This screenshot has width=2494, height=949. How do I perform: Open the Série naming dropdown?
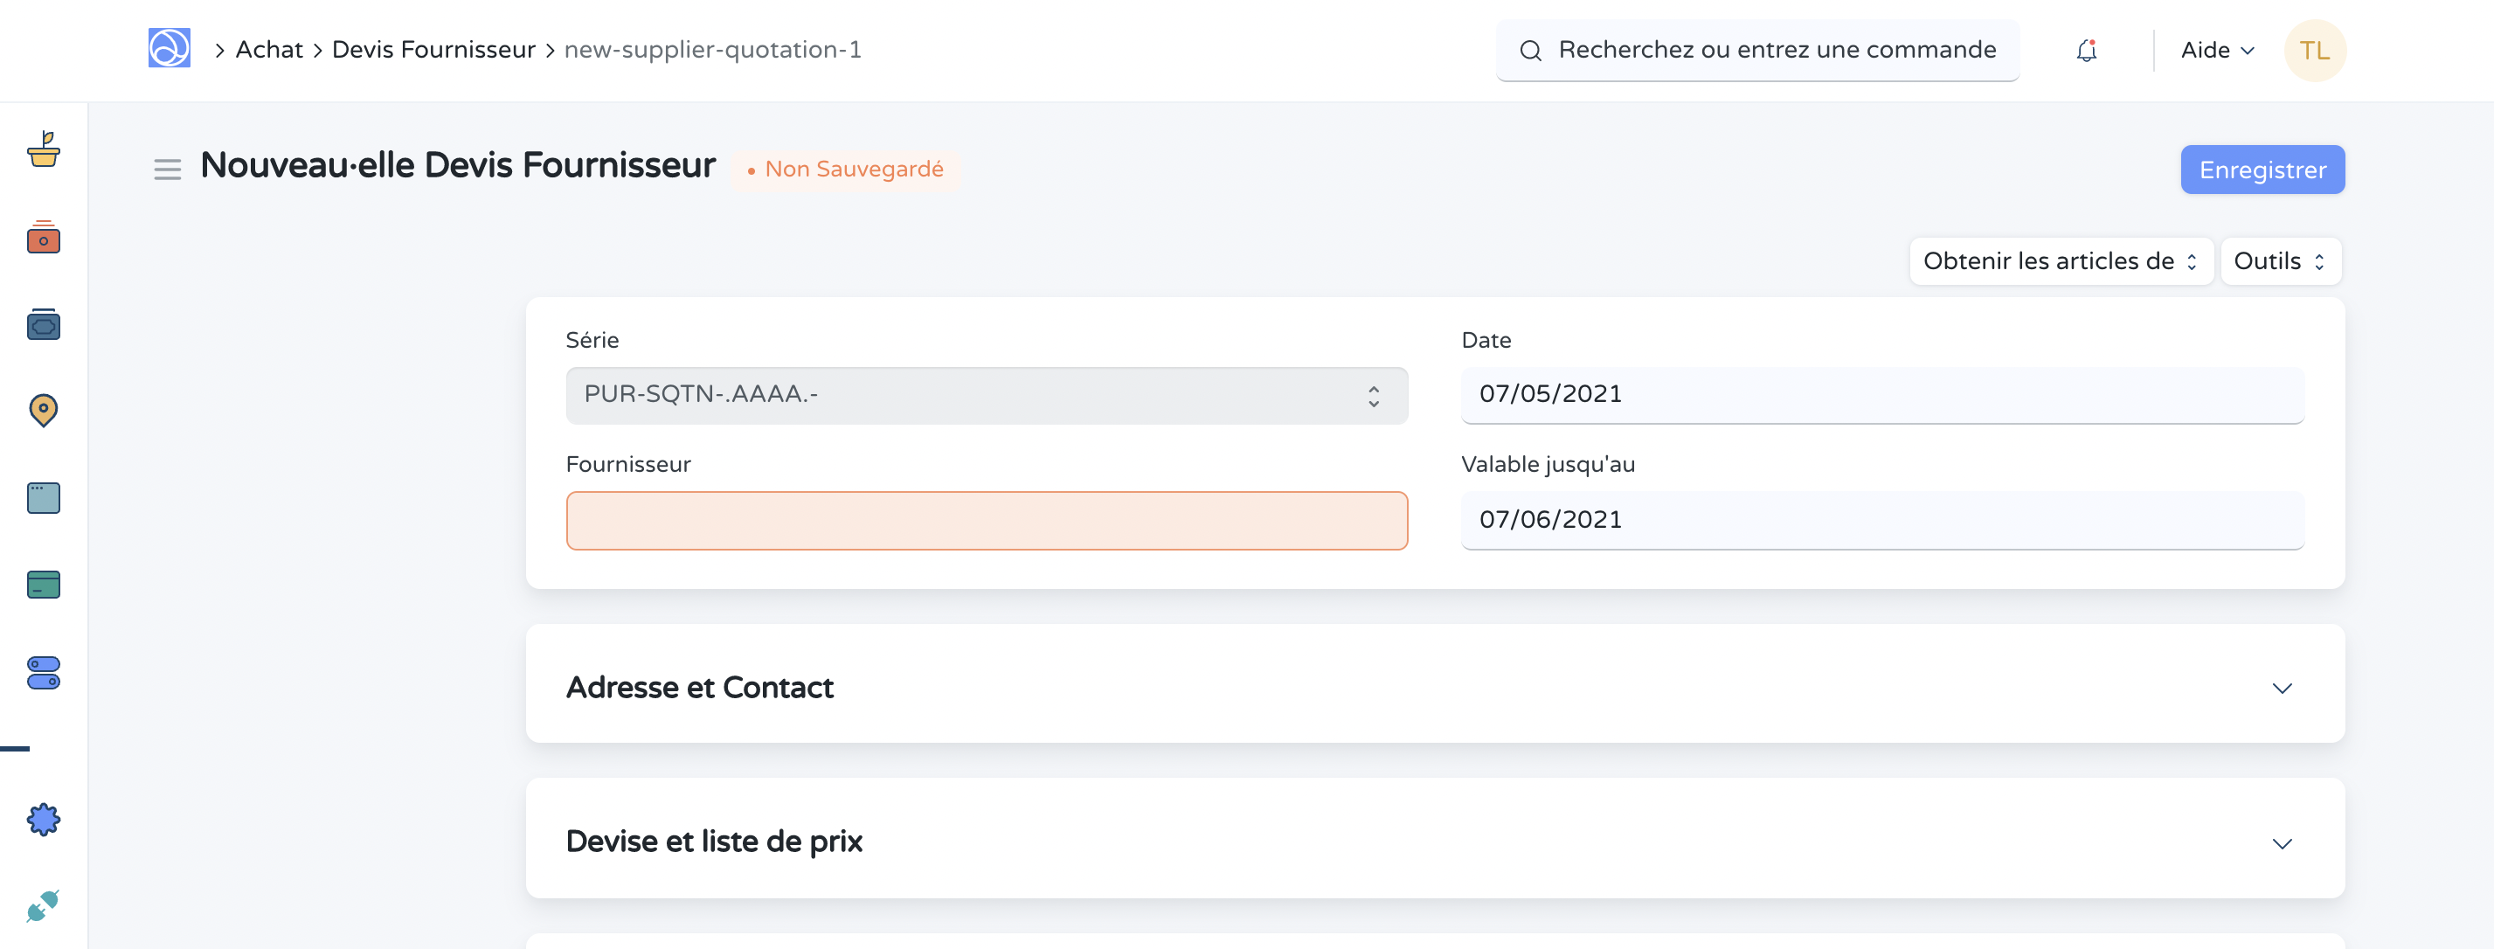coord(986,395)
